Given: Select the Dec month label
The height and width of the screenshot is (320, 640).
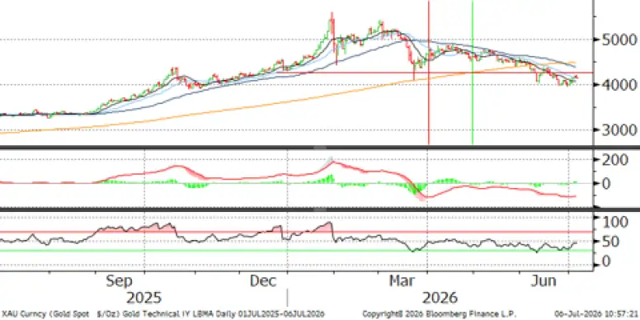Looking at the screenshot, I should click(x=263, y=281).
